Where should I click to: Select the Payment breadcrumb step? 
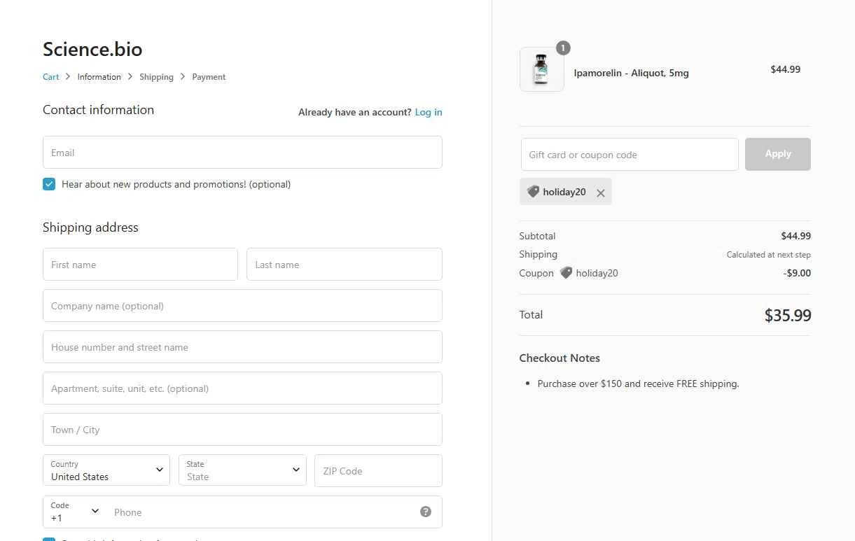click(x=209, y=77)
